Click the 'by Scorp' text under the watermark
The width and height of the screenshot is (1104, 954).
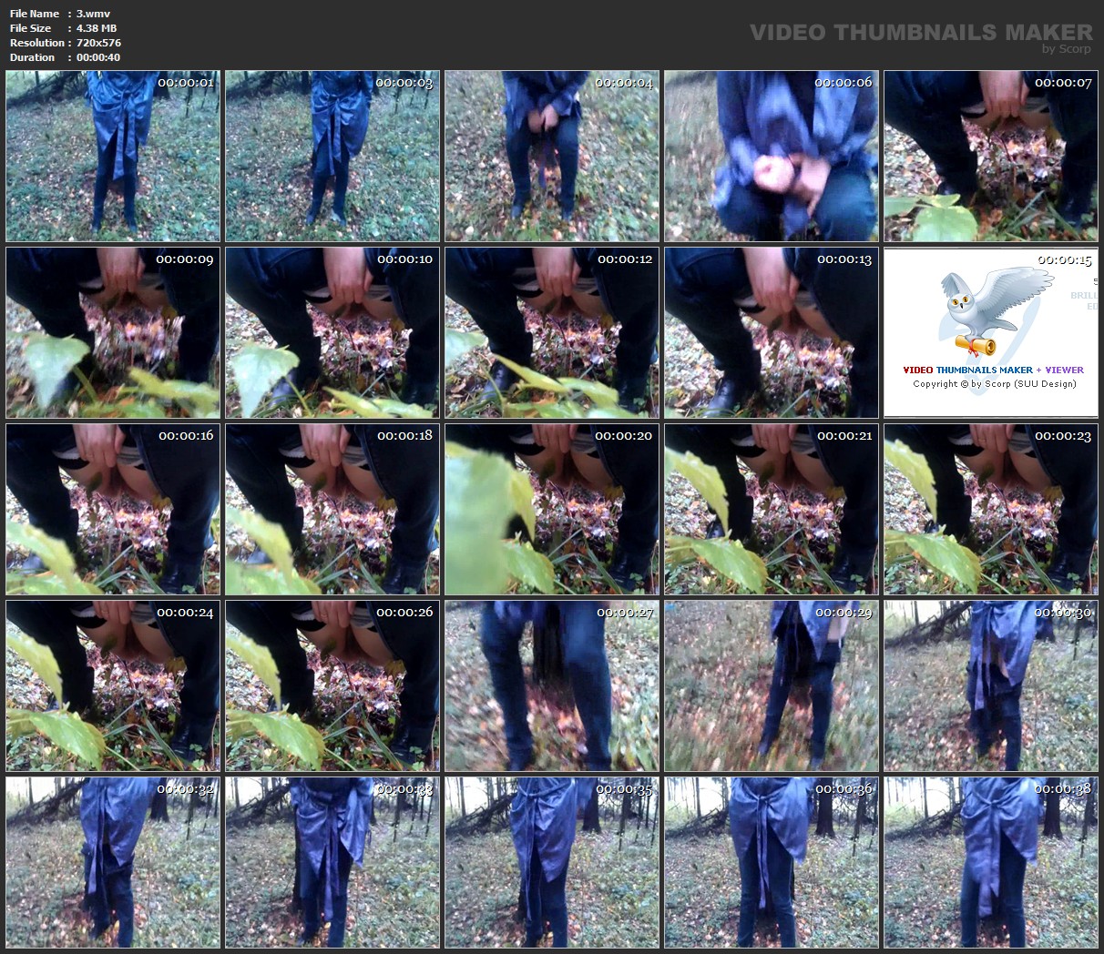click(x=1066, y=49)
